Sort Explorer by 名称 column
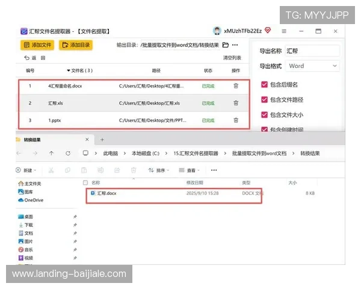 (96, 183)
